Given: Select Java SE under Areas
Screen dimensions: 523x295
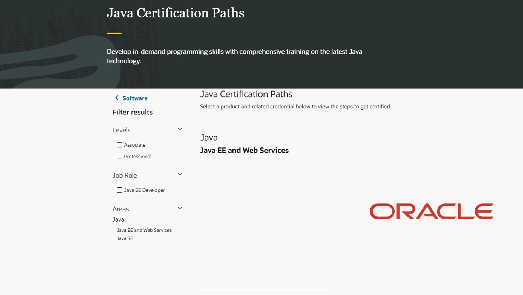Looking at the screenshot, I should 125,238.
